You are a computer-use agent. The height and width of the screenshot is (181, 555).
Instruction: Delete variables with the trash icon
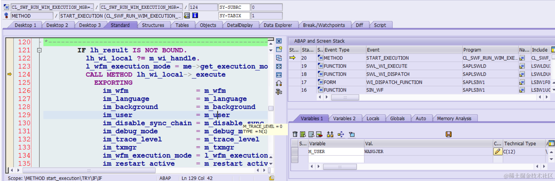point(295,134)
